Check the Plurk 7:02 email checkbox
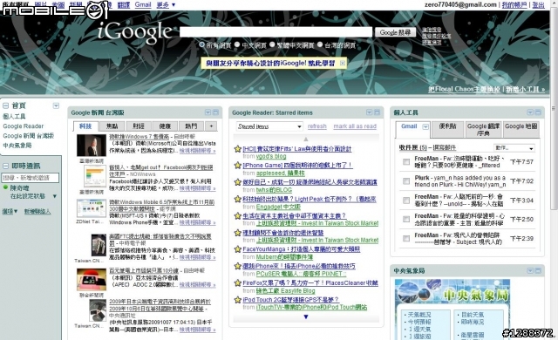558x340 pixels. tap(406, 181)
